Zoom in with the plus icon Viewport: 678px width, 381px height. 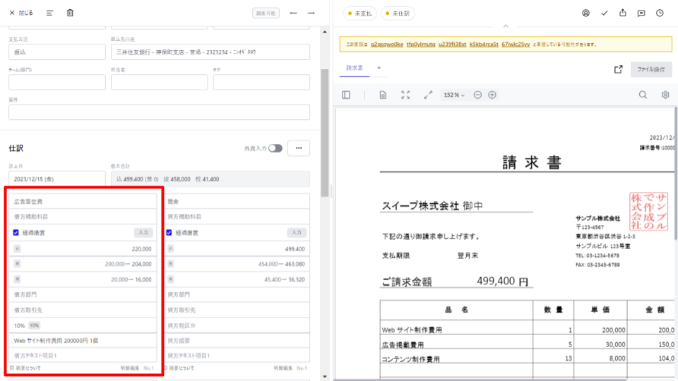tap(492, 95)
